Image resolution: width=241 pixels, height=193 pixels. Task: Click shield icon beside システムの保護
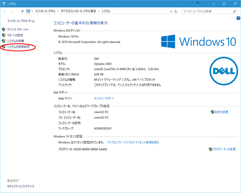[x=4, y=41]
